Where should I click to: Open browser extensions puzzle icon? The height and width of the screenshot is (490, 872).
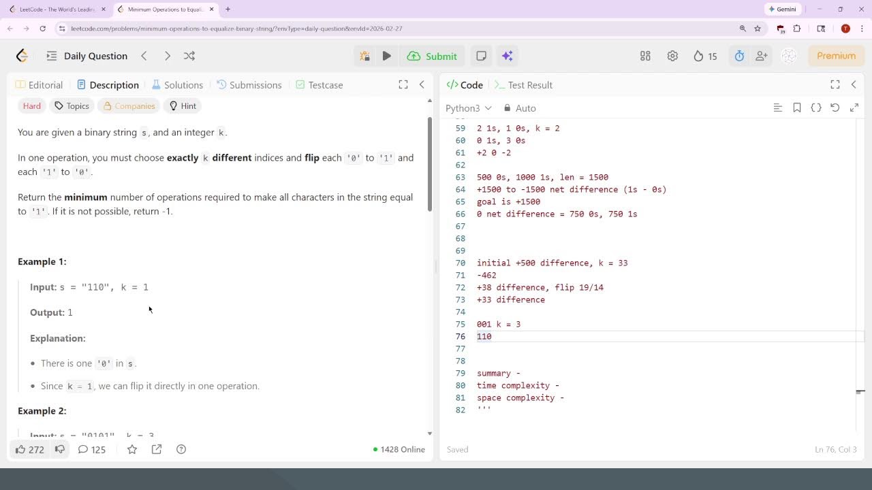pyautogui.click(x=797, y=29)
